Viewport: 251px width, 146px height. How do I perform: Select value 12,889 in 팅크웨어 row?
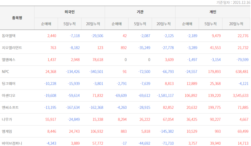pyautogui.click(x=192, y=84)
